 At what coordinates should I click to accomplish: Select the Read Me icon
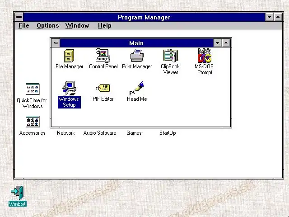coord(137,88)
